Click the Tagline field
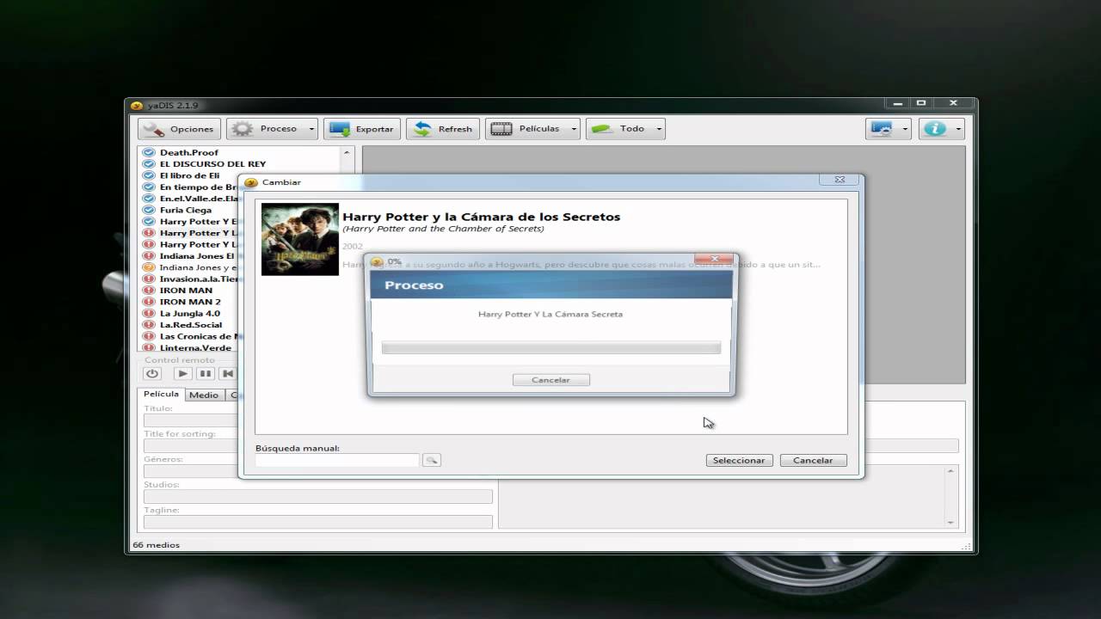Viewport: 1101px width, 619px height. pos(318,522)
